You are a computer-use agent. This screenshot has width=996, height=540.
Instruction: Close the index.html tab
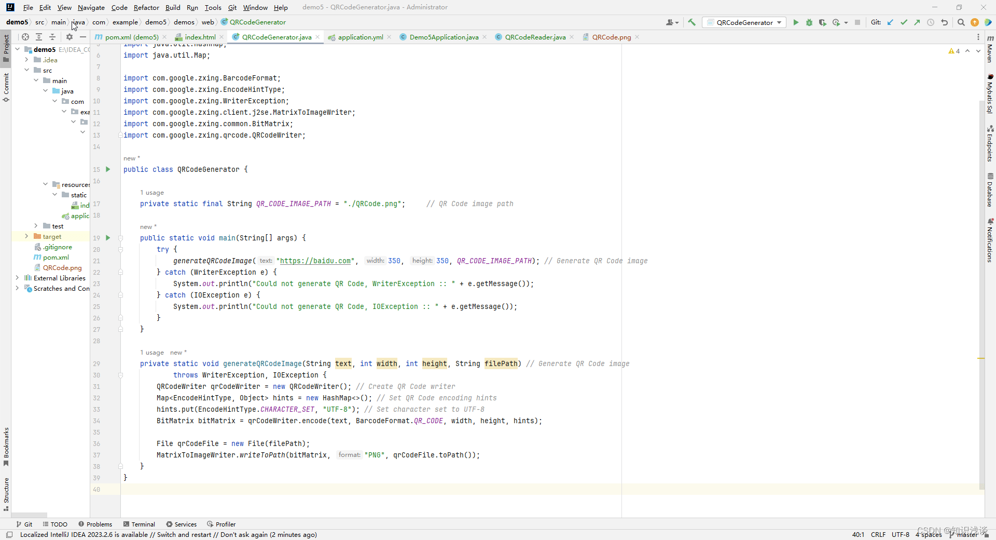point(222,37)
